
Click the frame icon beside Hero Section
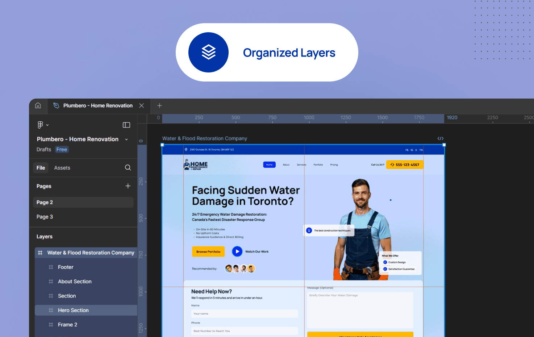point(51,310)
